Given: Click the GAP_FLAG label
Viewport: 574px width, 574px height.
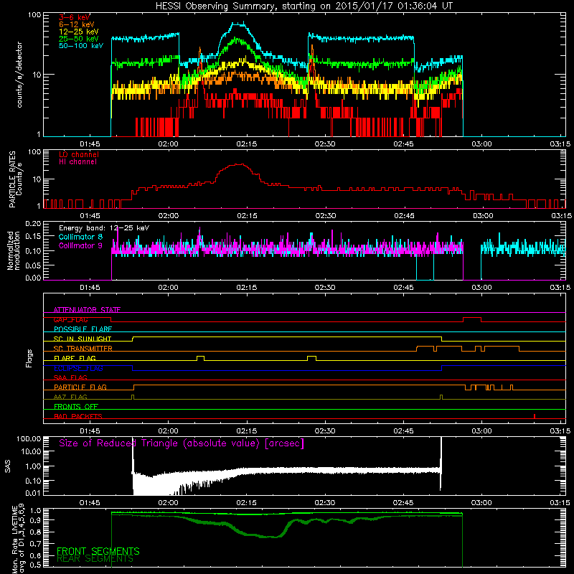Looking at the screenshot, I should pyautogui.click(x=70, y=319).
